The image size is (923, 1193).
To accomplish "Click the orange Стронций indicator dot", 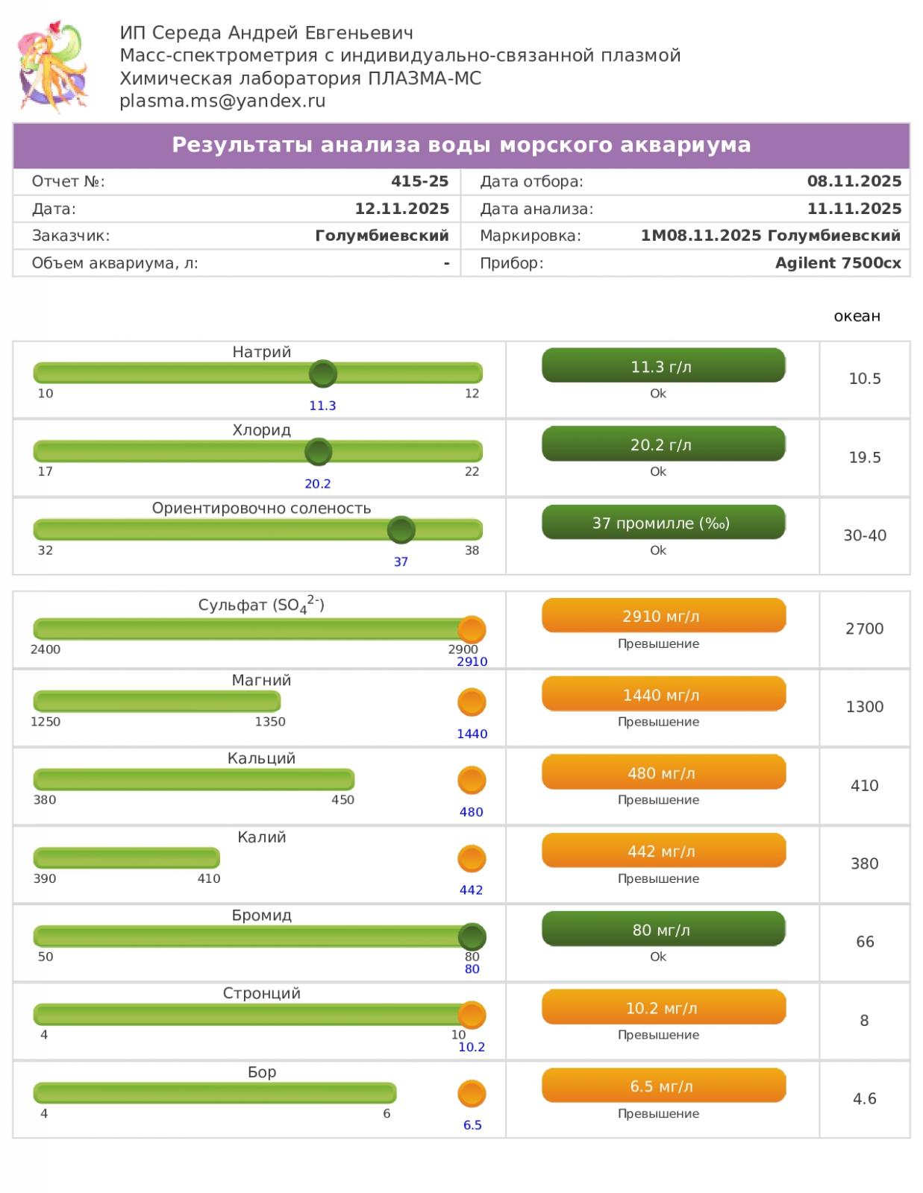I will (472, 1015).
